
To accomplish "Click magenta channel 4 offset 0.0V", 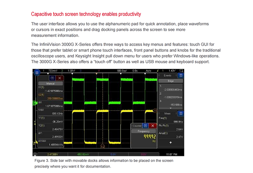I will [x=144, y=154].
